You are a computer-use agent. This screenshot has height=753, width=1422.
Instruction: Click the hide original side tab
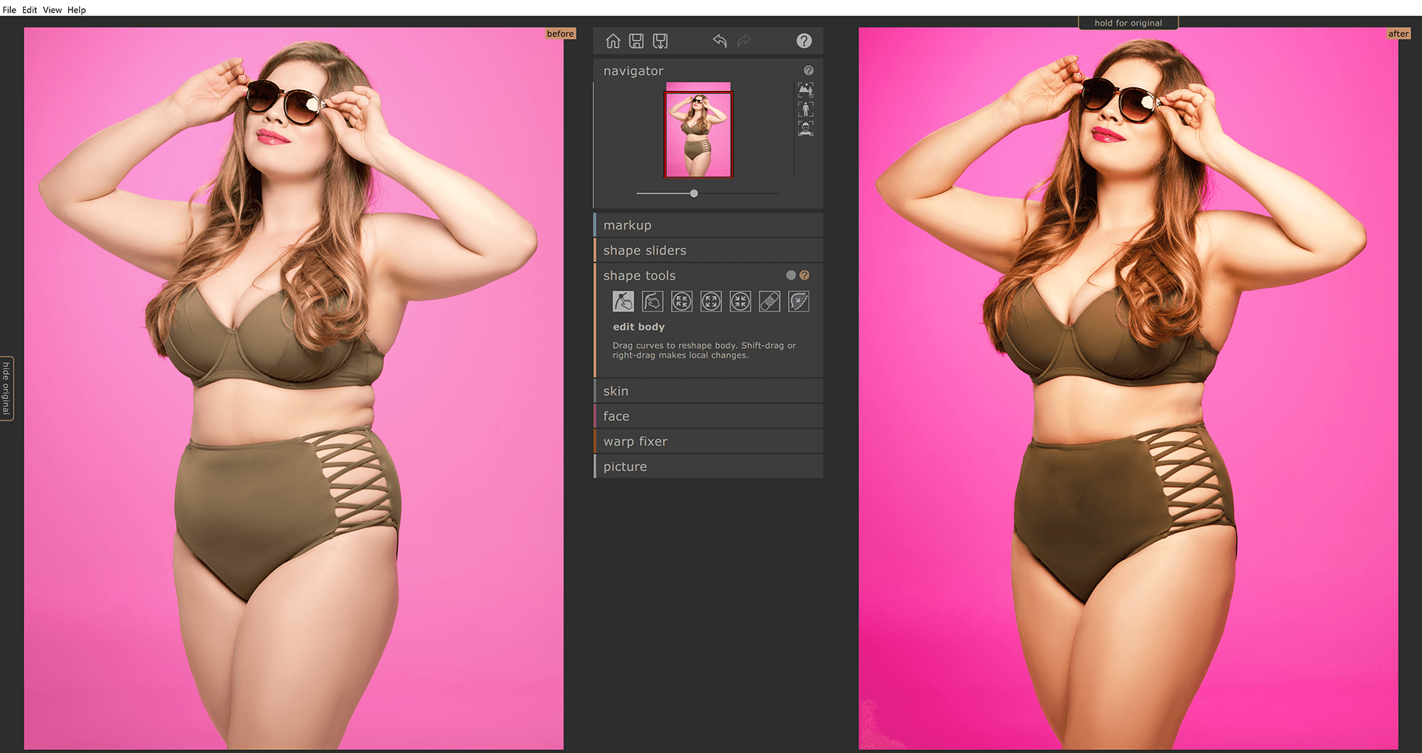tap(6, 388)
